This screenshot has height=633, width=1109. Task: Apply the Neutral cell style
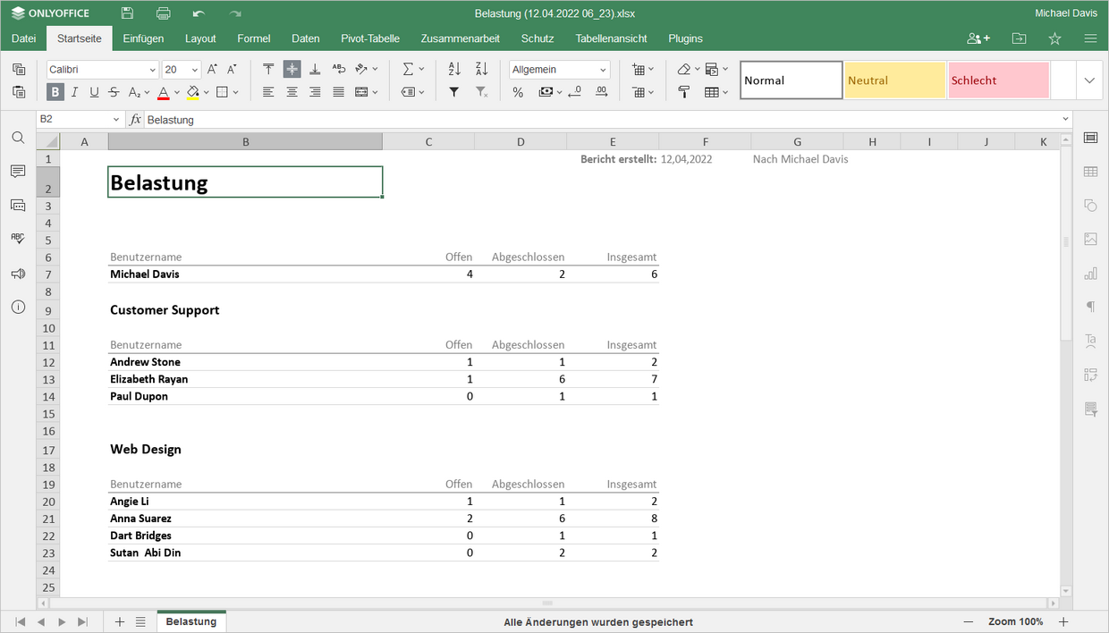[895, 80]
